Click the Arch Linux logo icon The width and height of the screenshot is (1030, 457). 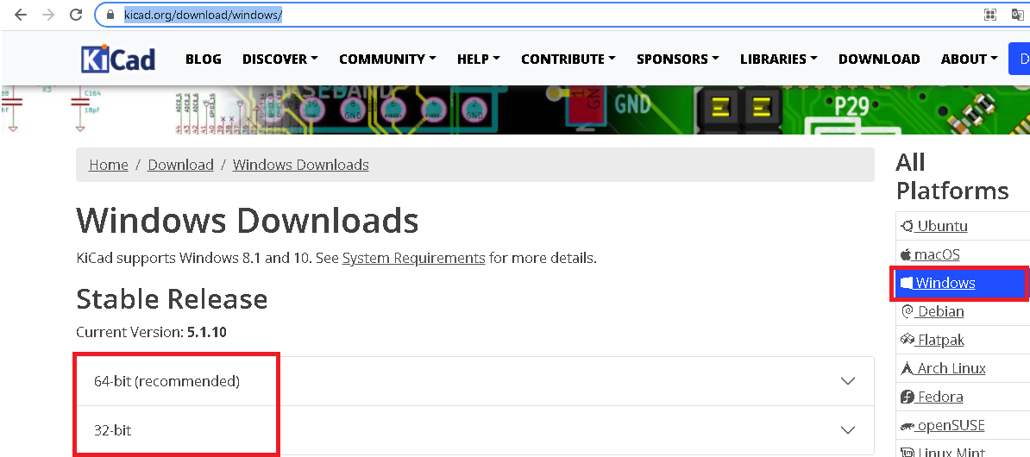pos(908,368)
